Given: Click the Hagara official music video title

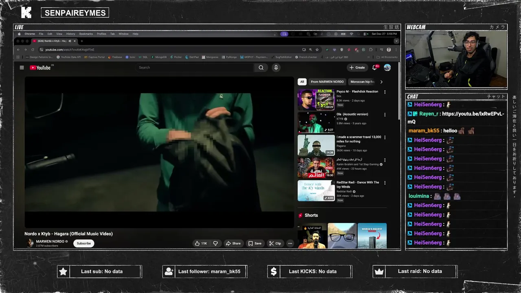Looking at the screenshot, I should [x=68, y=234].
